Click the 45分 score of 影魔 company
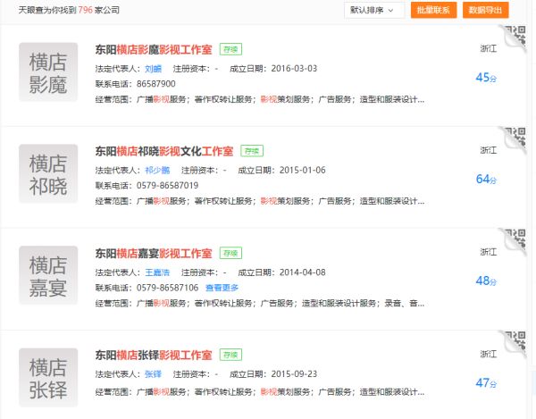 click(486, 77)
